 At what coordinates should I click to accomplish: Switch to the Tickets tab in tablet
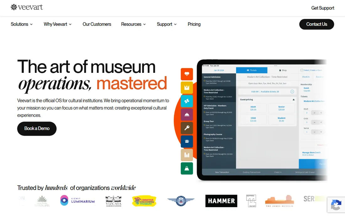[252, 70]
